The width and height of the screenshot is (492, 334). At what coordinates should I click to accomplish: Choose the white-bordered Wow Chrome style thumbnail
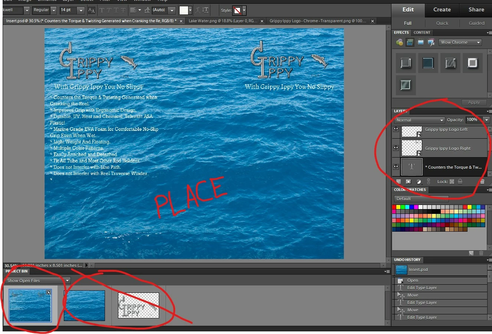[472, 63]
